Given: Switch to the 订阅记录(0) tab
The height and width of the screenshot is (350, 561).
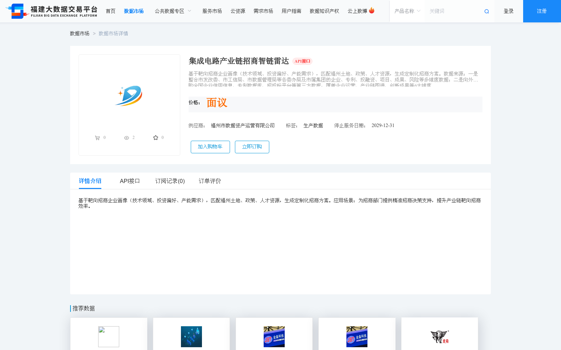Looking at the screenshot, I should pyautogui.click(x=170, y=181).
